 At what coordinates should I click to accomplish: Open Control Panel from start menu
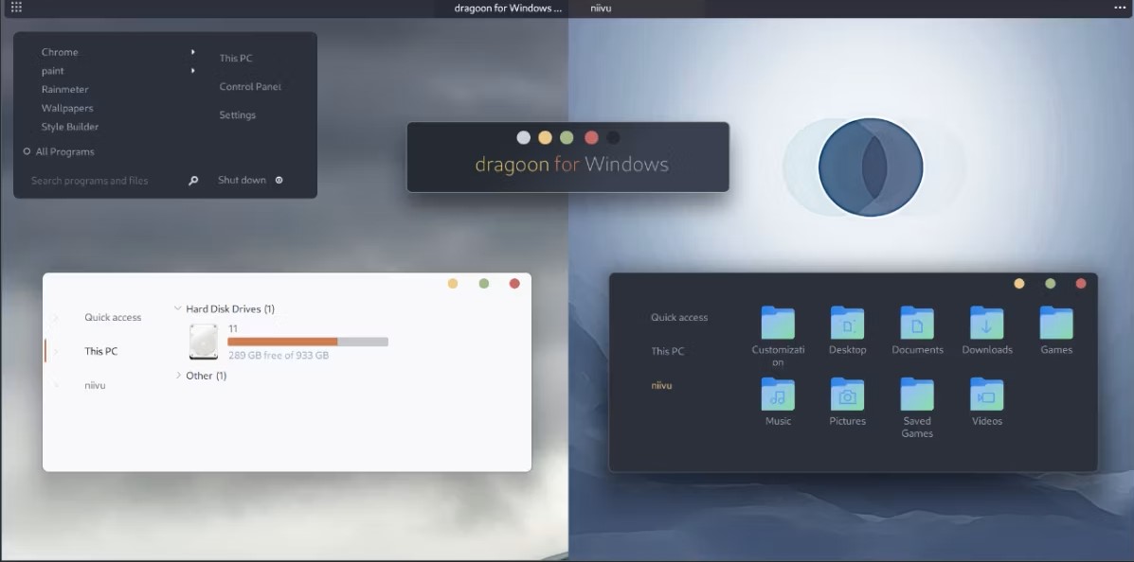250,87
